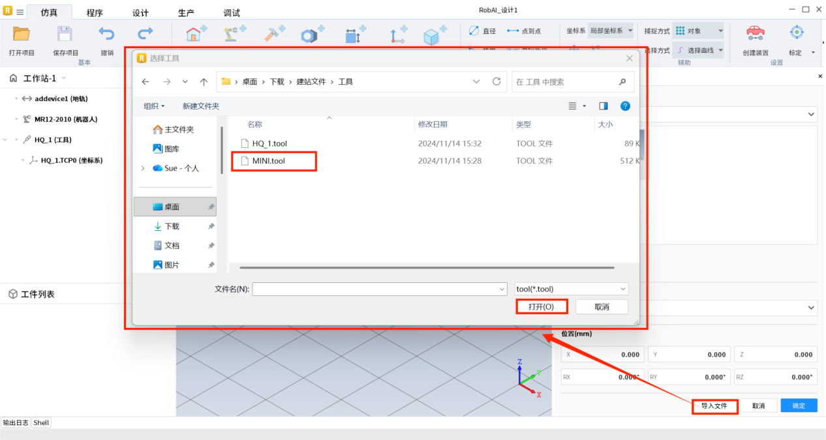This screenshot has width=826, height=440.
Task: Switch to the Production tab
Action: point(186,13)
